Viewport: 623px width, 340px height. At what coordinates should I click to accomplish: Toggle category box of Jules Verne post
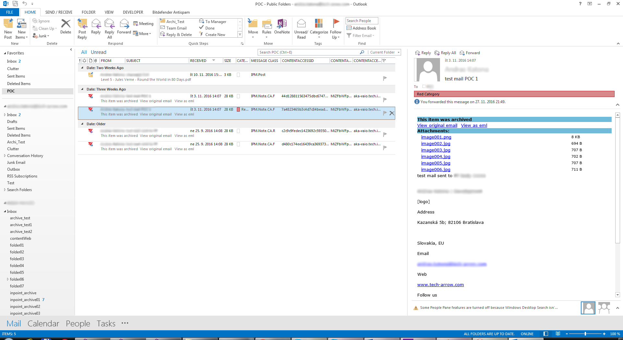pyautogui.click(x=238, y=75)
